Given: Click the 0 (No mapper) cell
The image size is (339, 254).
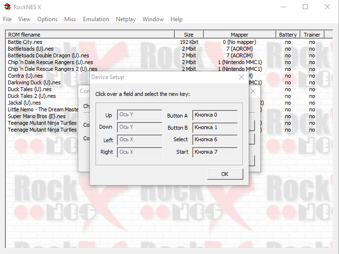Looking at the screenshot, I should [240, 42].
